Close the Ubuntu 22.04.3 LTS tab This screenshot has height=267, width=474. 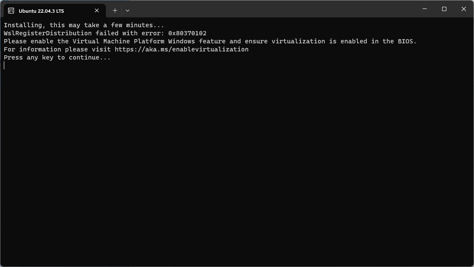pos(97,11)
